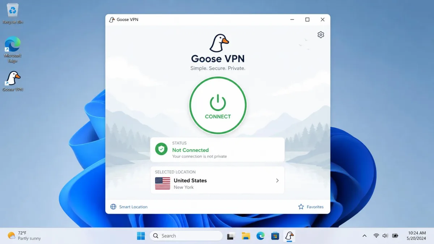This screenshot has height=244, width=434.
Task: Open Task View from taskbar
Action: pos(230,236)
